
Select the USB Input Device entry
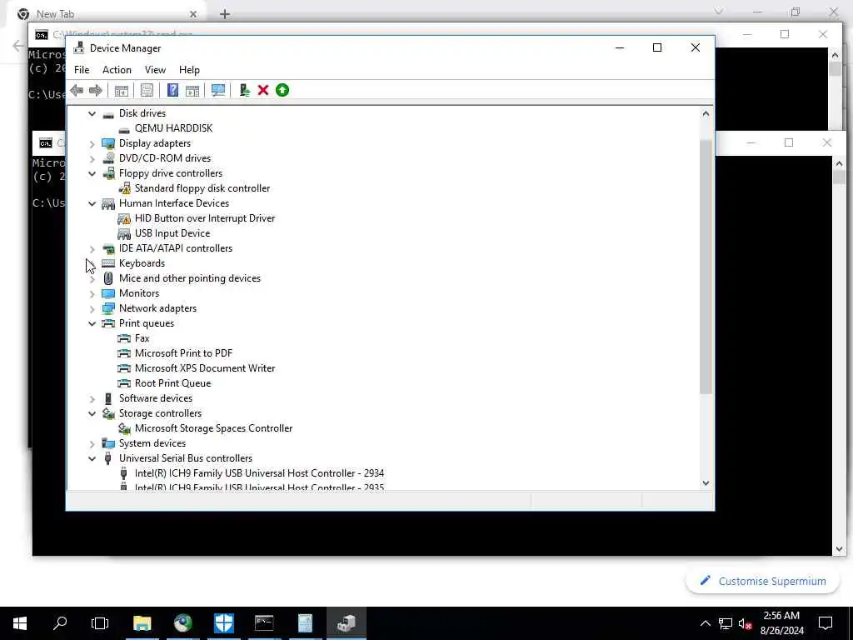[172, 233]
